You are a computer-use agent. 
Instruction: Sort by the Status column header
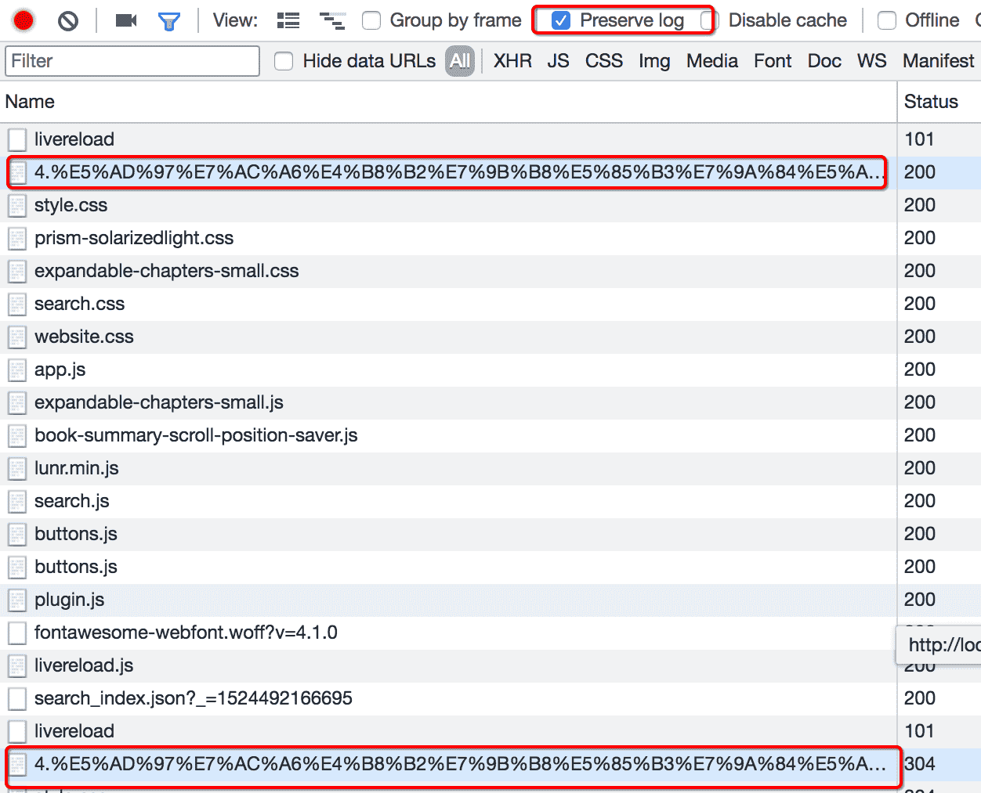(x=931, y=102)
